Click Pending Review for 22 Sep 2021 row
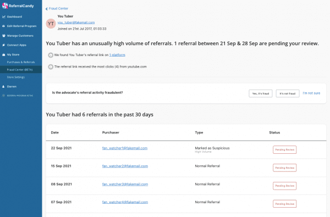The image size is (330, 217). [x=284, y=150]
